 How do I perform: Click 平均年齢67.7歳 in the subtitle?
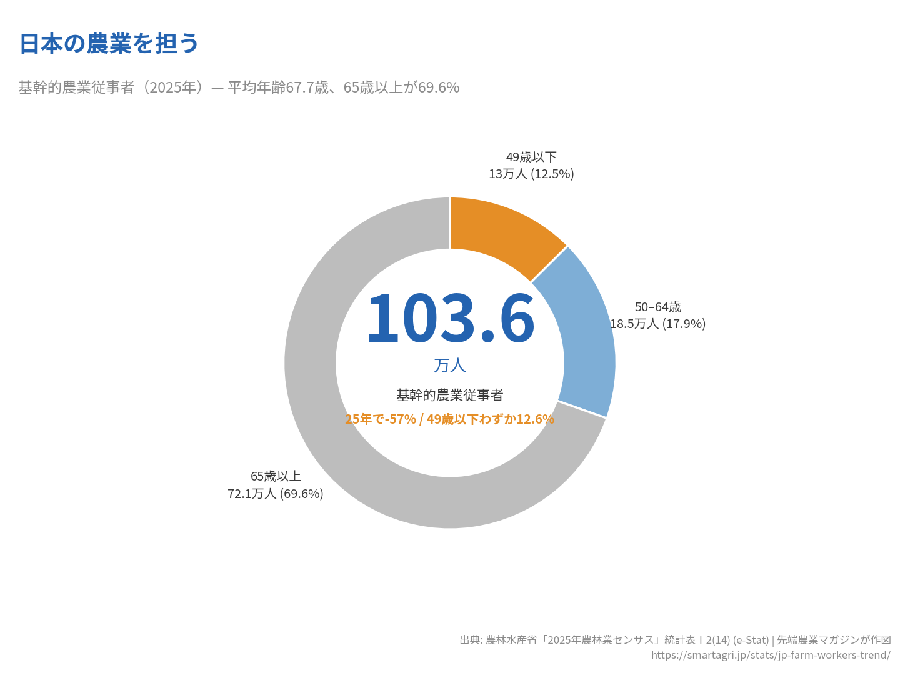pos(278,87)
